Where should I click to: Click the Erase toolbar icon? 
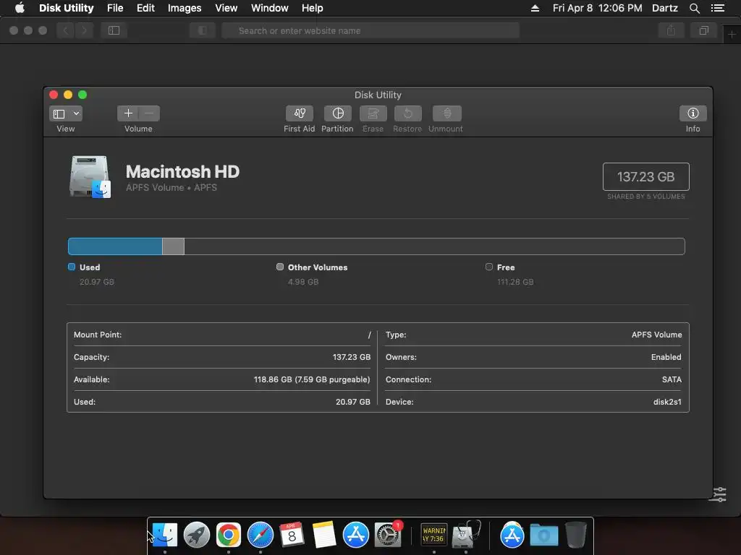click(x=373, y=113)
